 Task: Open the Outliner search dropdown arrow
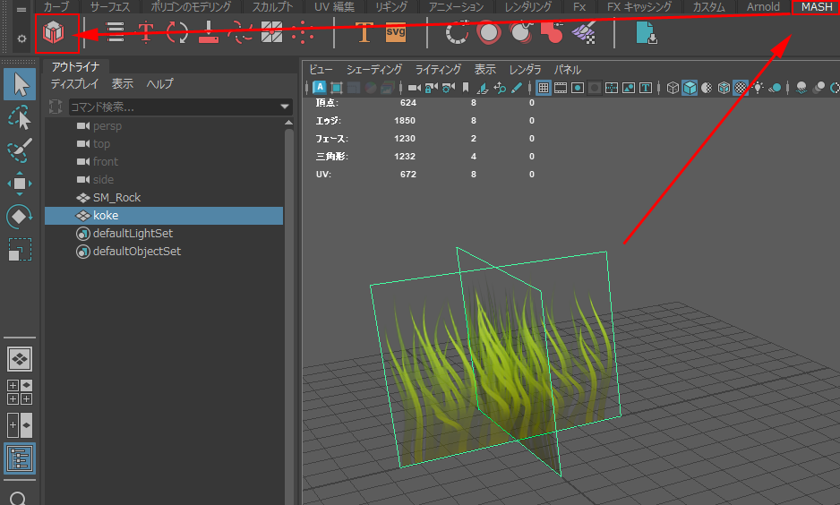tap(285, 107)
